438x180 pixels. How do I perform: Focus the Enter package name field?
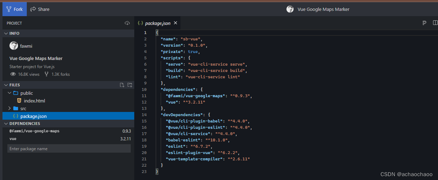click(x=69, y=149)
